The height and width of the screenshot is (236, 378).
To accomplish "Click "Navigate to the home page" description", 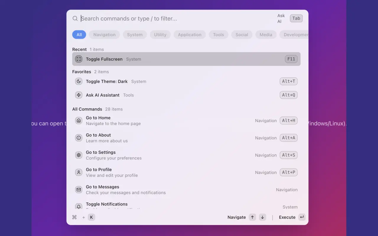I will (113, 124).
